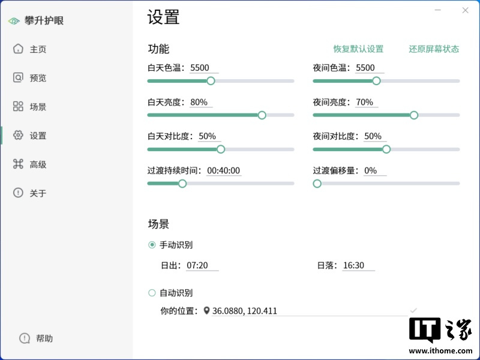This screenshot has height=360, width=480.
Task: Click the Help (帮助) speech bubble icon
Action: pyautogui.click(x=25, y=338)
